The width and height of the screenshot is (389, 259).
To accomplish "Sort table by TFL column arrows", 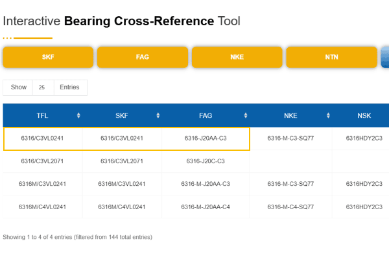I will pos(78,115).
